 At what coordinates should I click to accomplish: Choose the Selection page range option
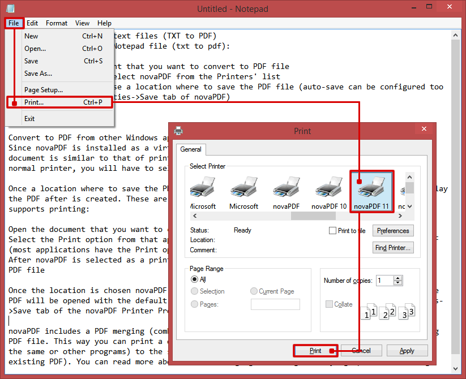click(194, 291)
